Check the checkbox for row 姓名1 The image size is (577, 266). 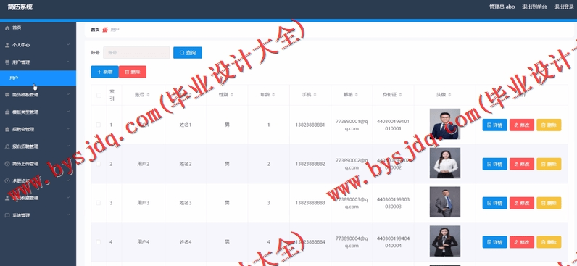click(99, 125)
